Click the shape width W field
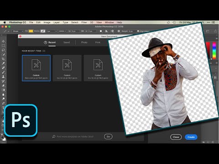Image resolution: width=219 pixels, height=164 pixels. coord(75,31)
